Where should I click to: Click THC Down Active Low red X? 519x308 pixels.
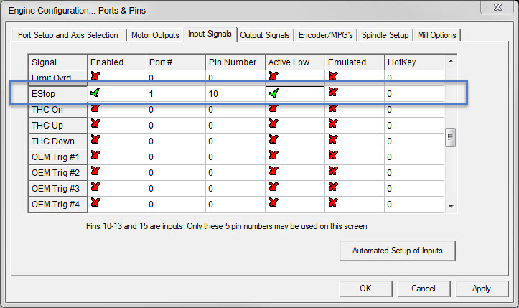click(273, 140)
